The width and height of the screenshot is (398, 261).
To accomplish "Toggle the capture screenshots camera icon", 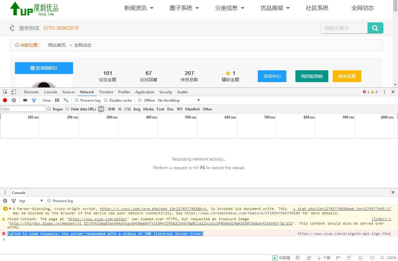I will coord(25,100).
